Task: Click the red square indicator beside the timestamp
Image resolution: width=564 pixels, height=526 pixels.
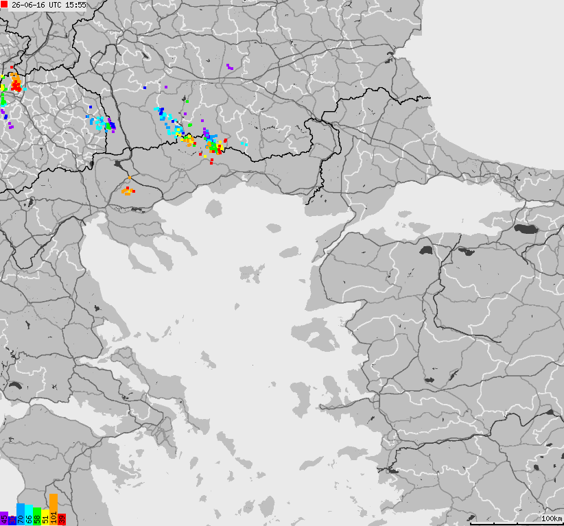Action: pyautogui.click(x=4, y=4)
